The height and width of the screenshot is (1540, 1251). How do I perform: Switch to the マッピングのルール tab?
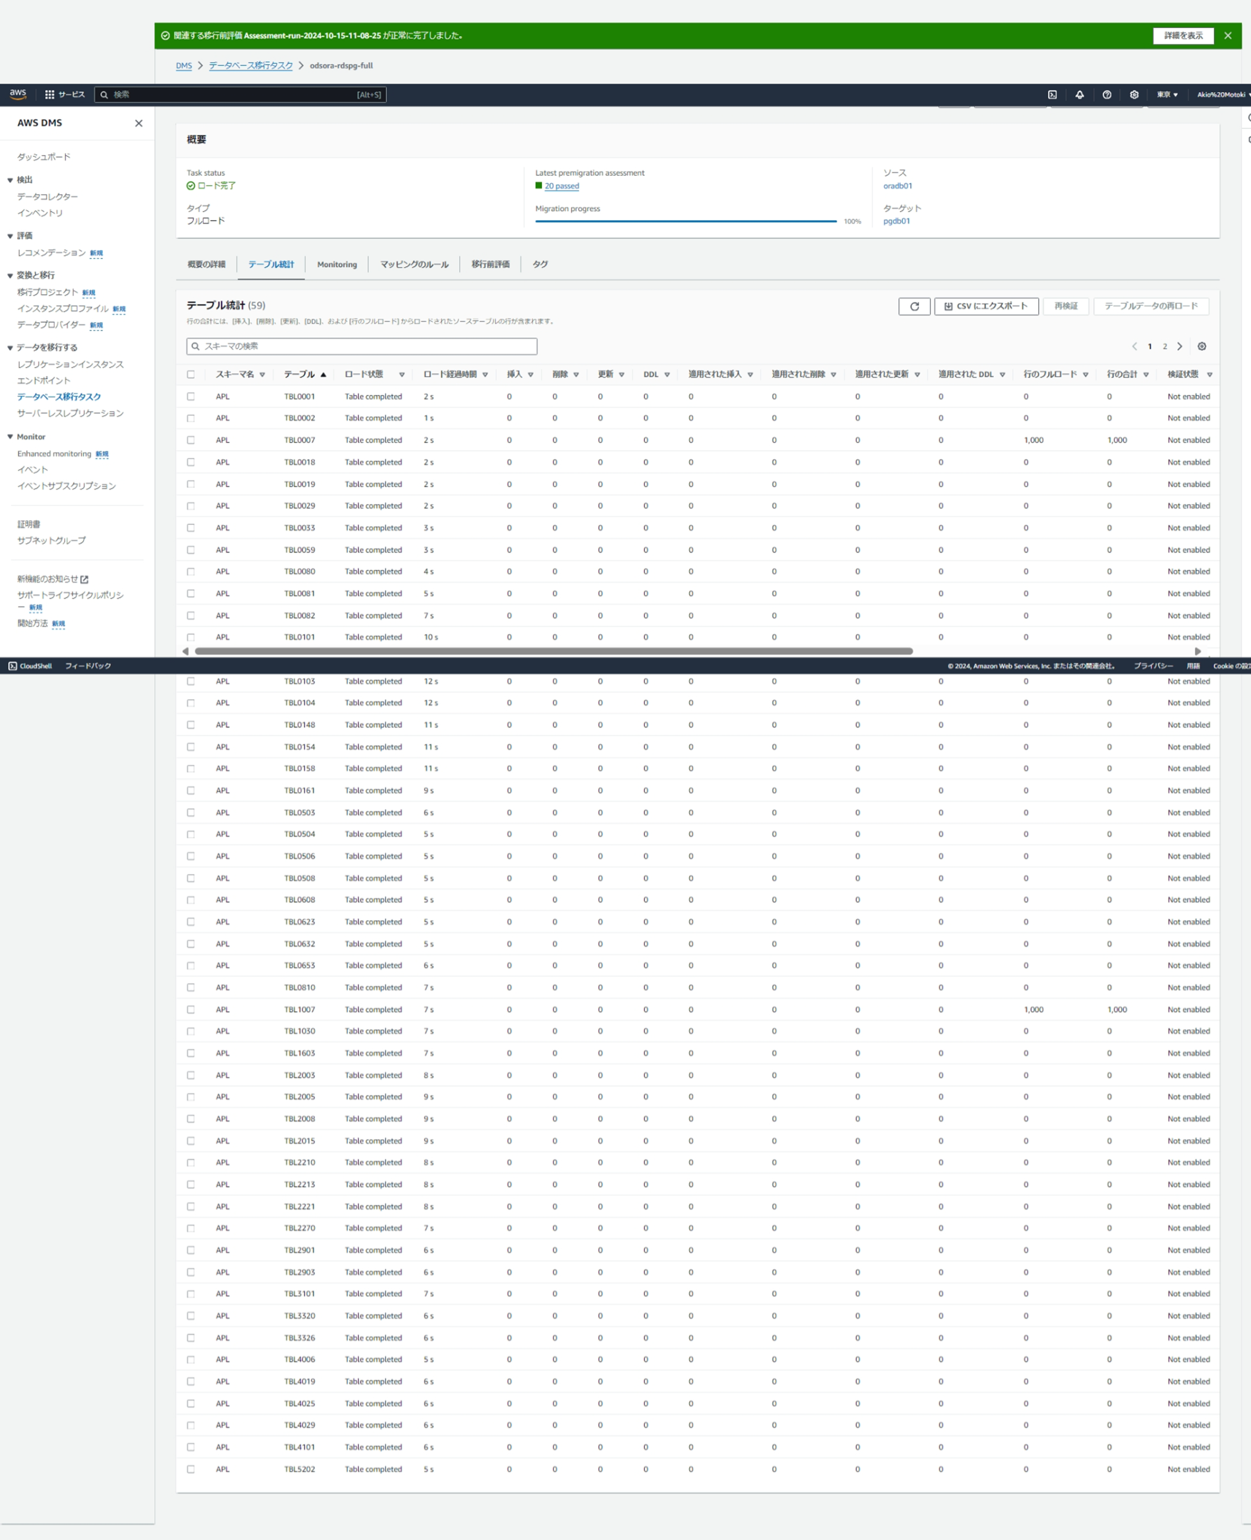(x=413, y=264)
